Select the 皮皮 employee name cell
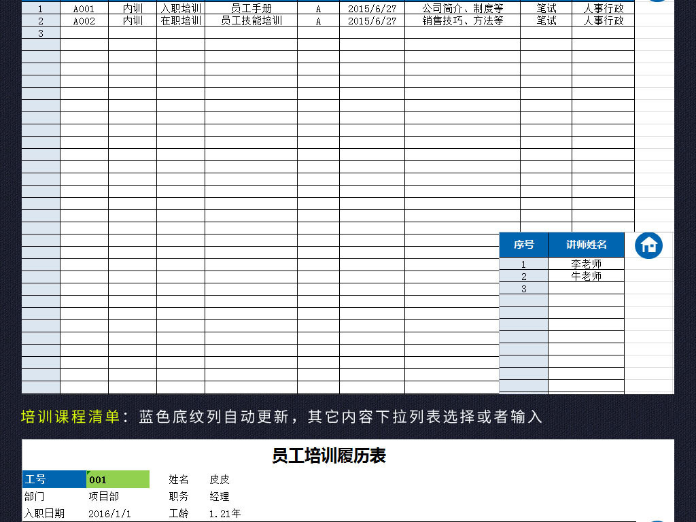This screenshot has height=522, width=696. click(x=217, y=478)
